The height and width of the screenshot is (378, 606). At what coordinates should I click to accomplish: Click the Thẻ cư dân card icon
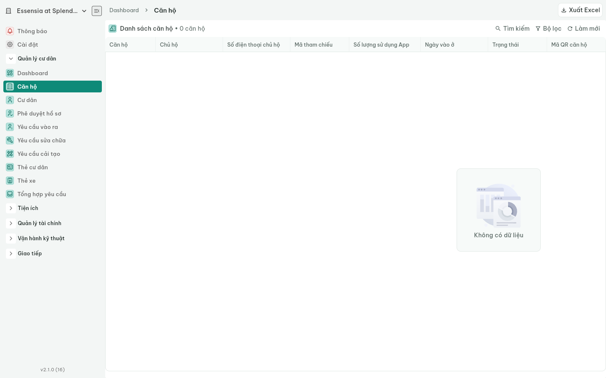click(10, 167)
